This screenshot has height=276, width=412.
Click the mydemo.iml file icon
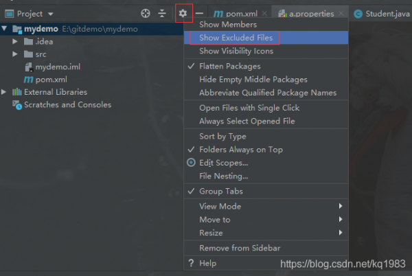click(x=28, y=67)
